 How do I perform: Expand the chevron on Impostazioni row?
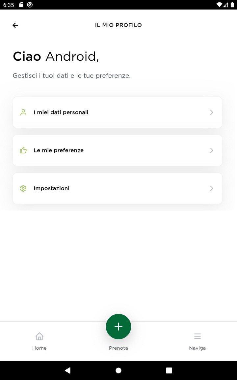click(212, 188)
